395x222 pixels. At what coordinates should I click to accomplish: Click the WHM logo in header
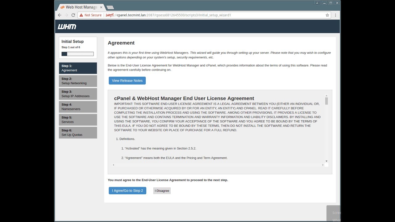67,27
